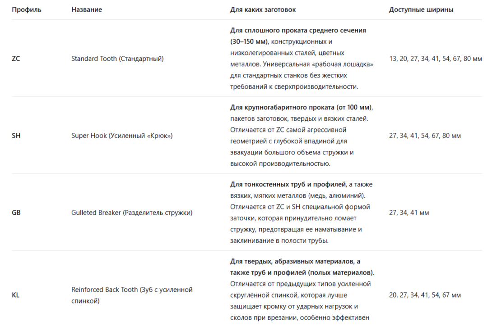Select the KL profile cell
Image resolution: width=492 pixels, height=326 pixels.
[16, 295]
